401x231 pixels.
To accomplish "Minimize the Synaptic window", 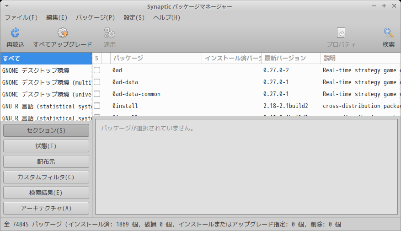I will point(374,6).
